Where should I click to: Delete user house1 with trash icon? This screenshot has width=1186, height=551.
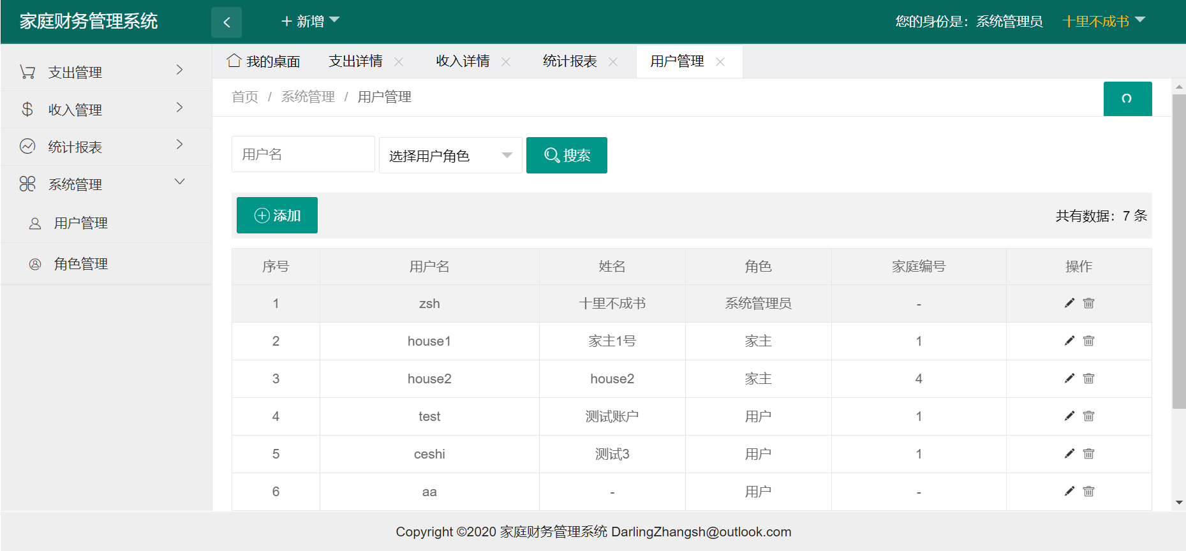click(1088, 341)
